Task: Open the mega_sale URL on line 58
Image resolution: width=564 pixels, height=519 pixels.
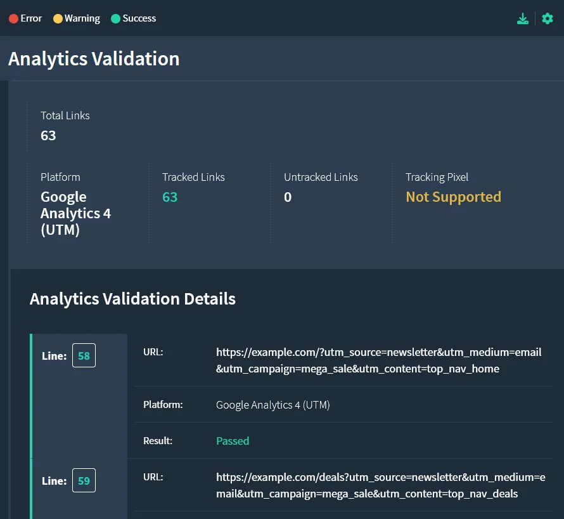Action: pos(378,360)
